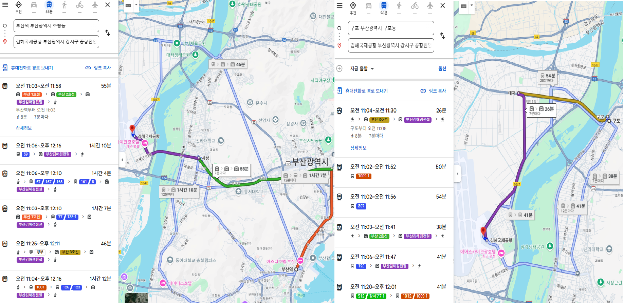
Task: Select the walking mode in left panel
Action: click(x=64, y=7)
